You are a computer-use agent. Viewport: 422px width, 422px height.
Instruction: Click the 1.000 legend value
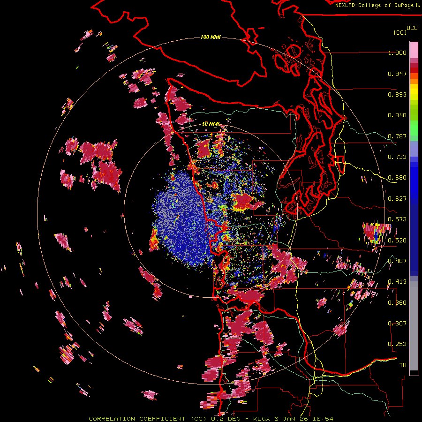[397, 53]
